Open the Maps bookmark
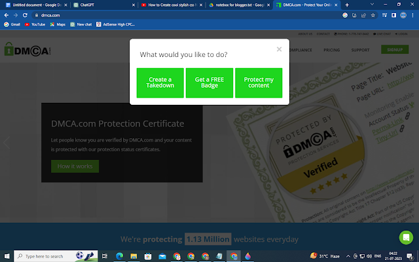The image size is (419, 262). coord(58,24)
